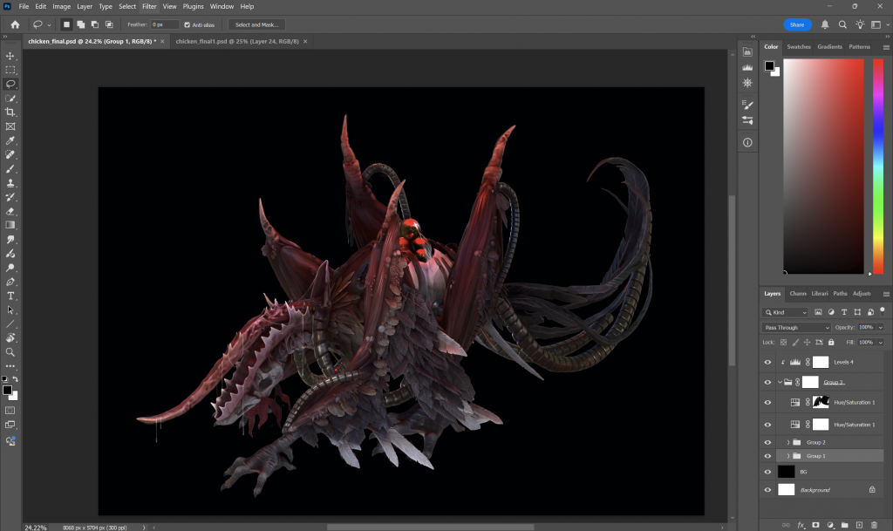Open the Image menu
The image size is (893, 531).
coord(62,6)
